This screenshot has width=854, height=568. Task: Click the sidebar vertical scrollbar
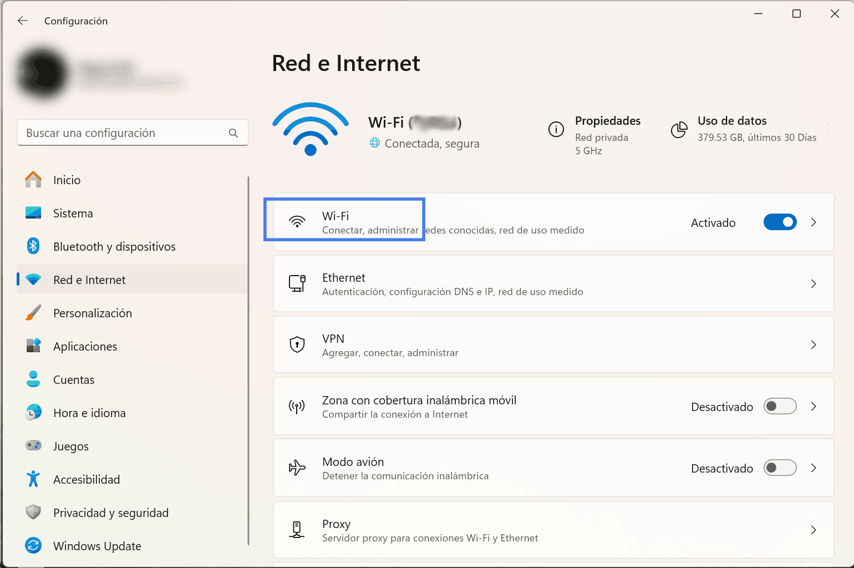(248, 361)
